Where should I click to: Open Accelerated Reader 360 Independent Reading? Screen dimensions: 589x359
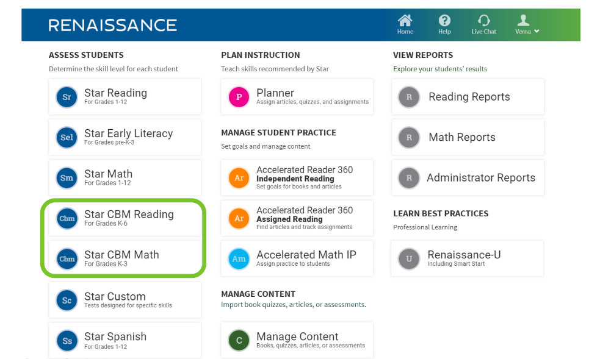click(x=297, y=178)
